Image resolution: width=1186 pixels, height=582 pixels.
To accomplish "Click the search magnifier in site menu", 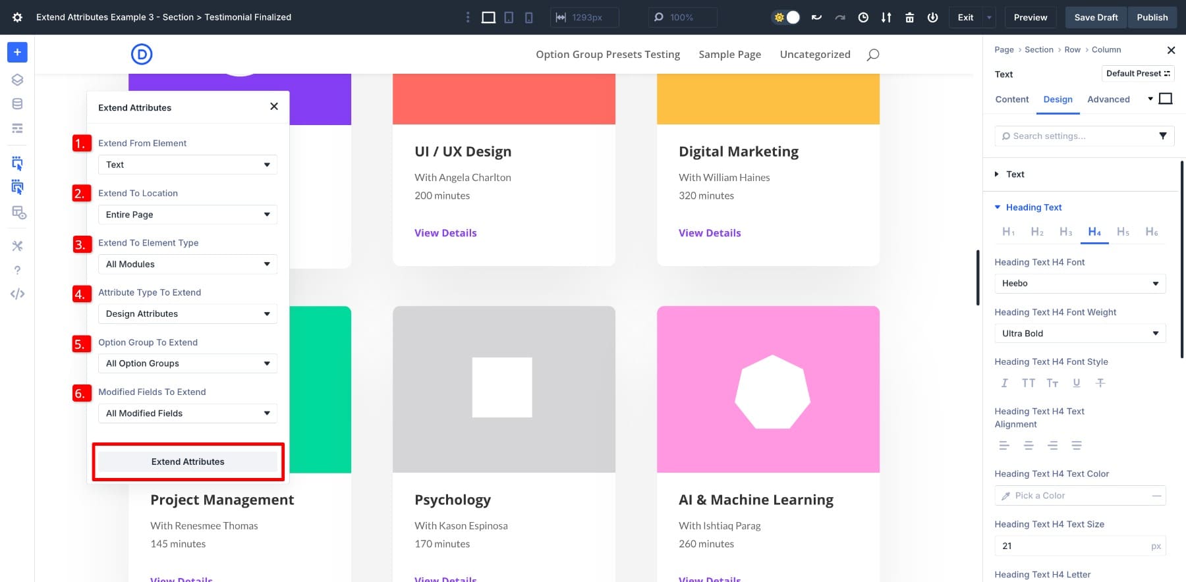I will click(x=873, y=55).
